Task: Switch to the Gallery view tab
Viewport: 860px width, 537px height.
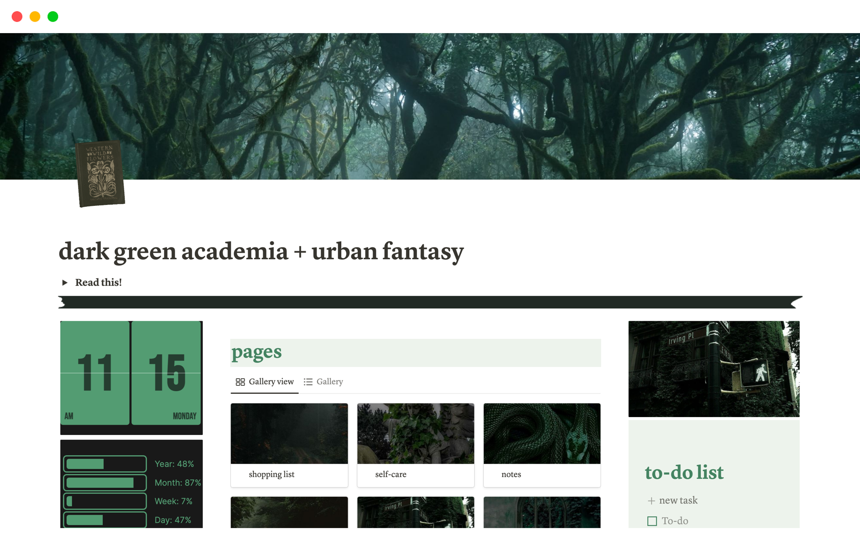Action: point(265,382)
